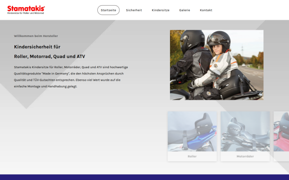The height and width of the screenshot is (180, 289).
Task: Open the partially visible red quad card
Action: [x=281, y=136]
